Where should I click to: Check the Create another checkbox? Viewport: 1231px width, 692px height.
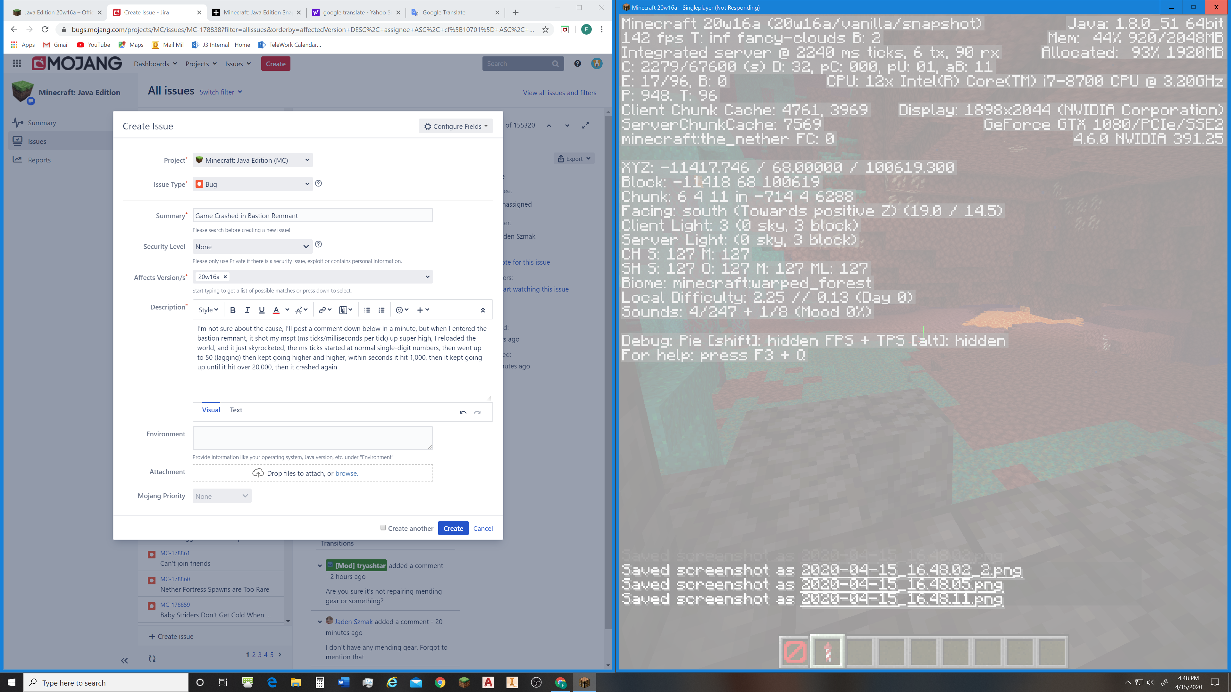pyautogui.click(x=383, y=528)
